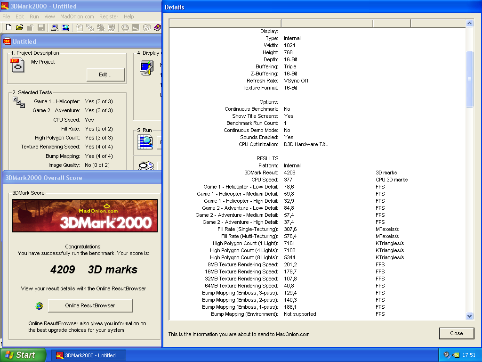The height and width of the screenshot is (362, 482).
Task: Click the Details vertical scrollbar thumb
Action: coord(469,79)
